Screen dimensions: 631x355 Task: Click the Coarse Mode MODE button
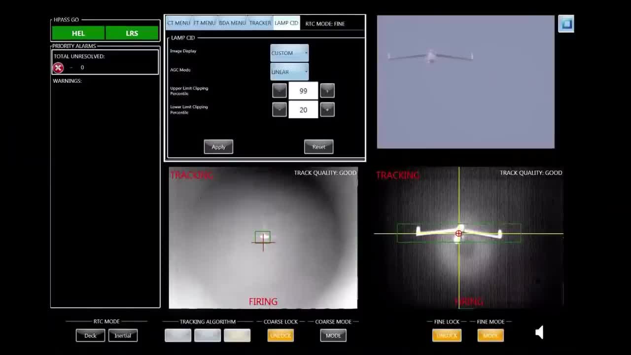(333, 335)
